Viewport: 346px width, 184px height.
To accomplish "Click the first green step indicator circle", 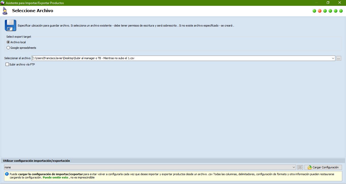I will coord(314,11).
